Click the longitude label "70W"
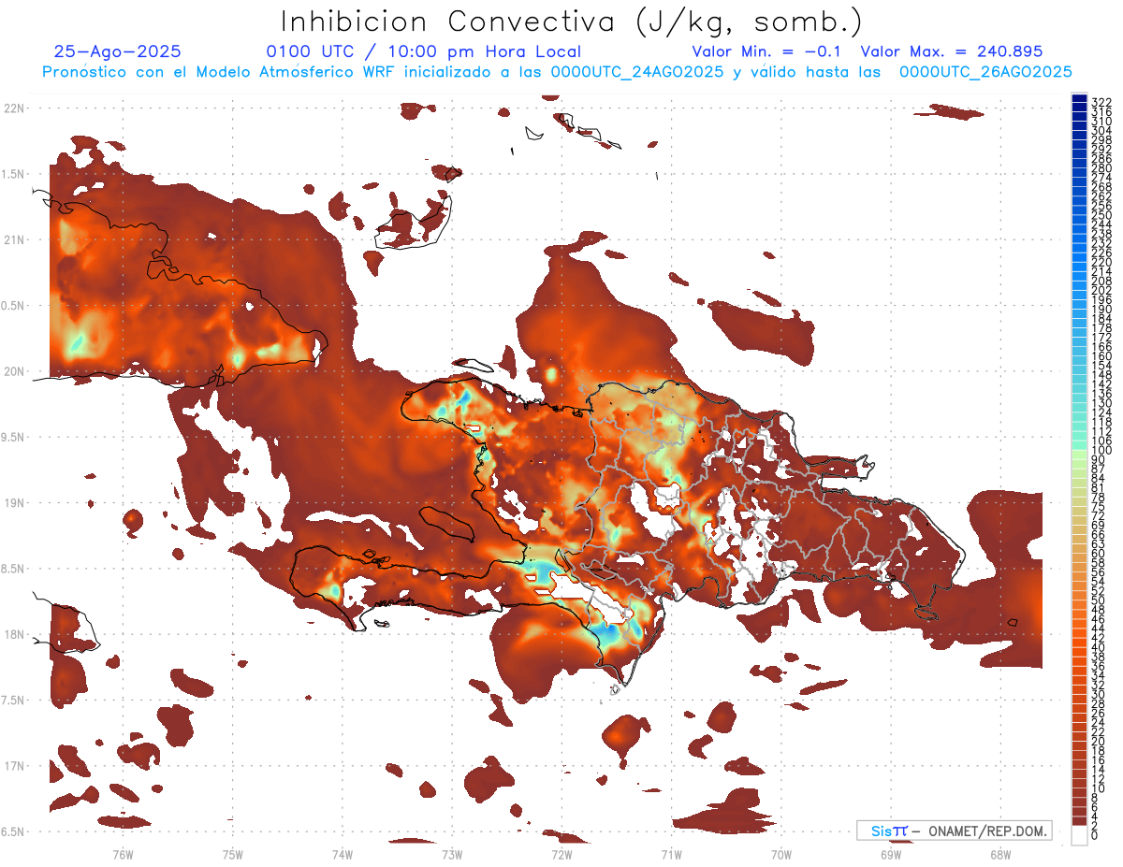The image size is (1123, 867). point(781,854)
